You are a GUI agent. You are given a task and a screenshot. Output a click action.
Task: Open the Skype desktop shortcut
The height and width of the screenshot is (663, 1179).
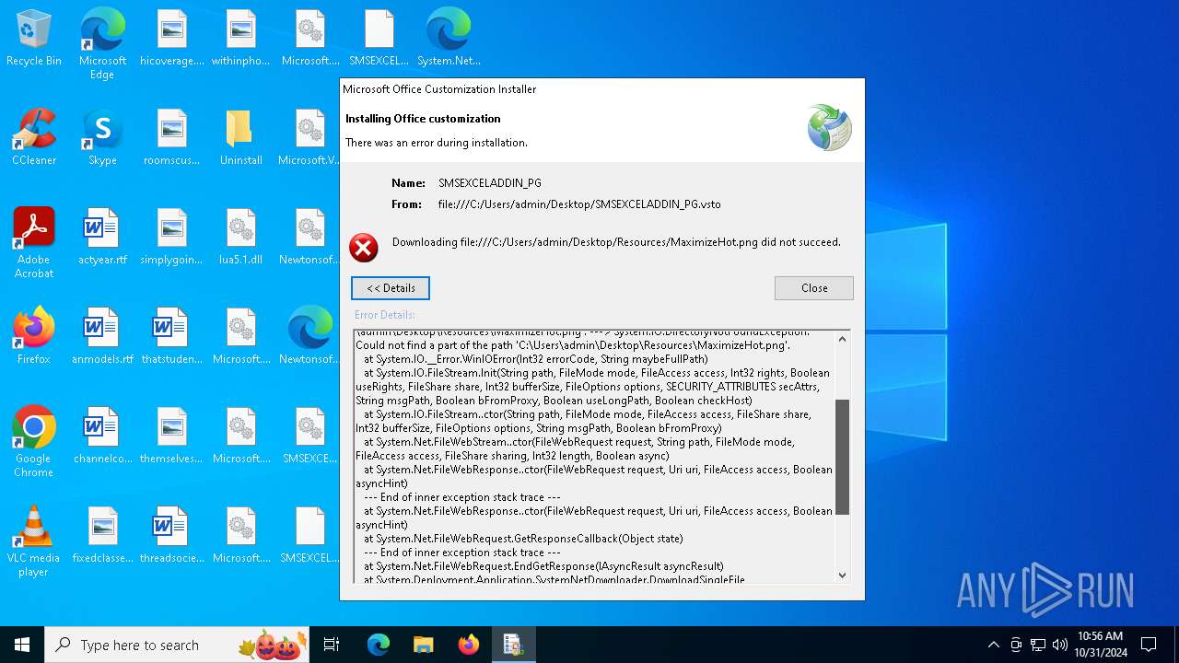click(x=102, y=138)
